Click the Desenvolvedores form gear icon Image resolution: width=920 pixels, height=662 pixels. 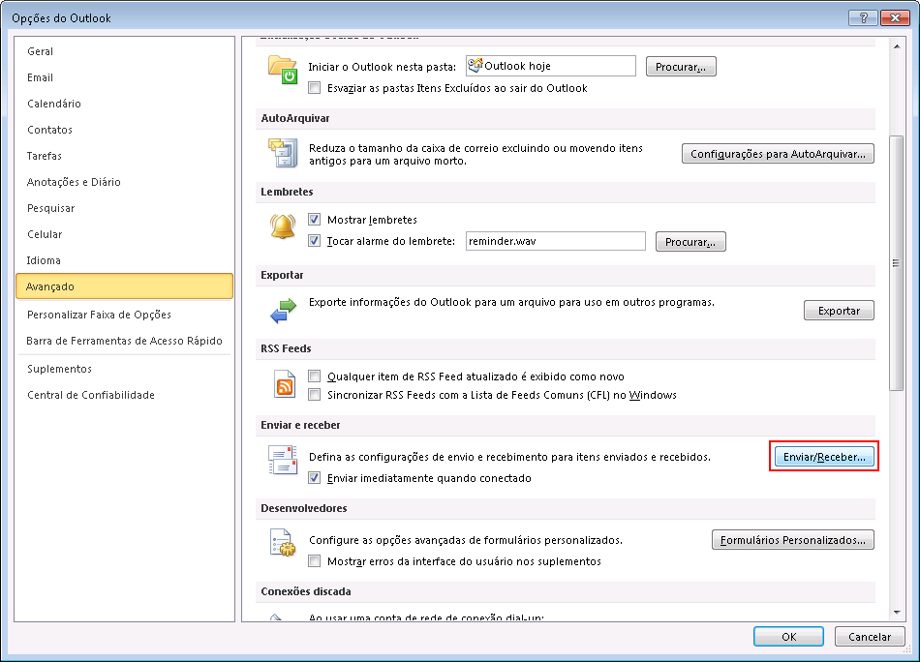coord(283,542)
